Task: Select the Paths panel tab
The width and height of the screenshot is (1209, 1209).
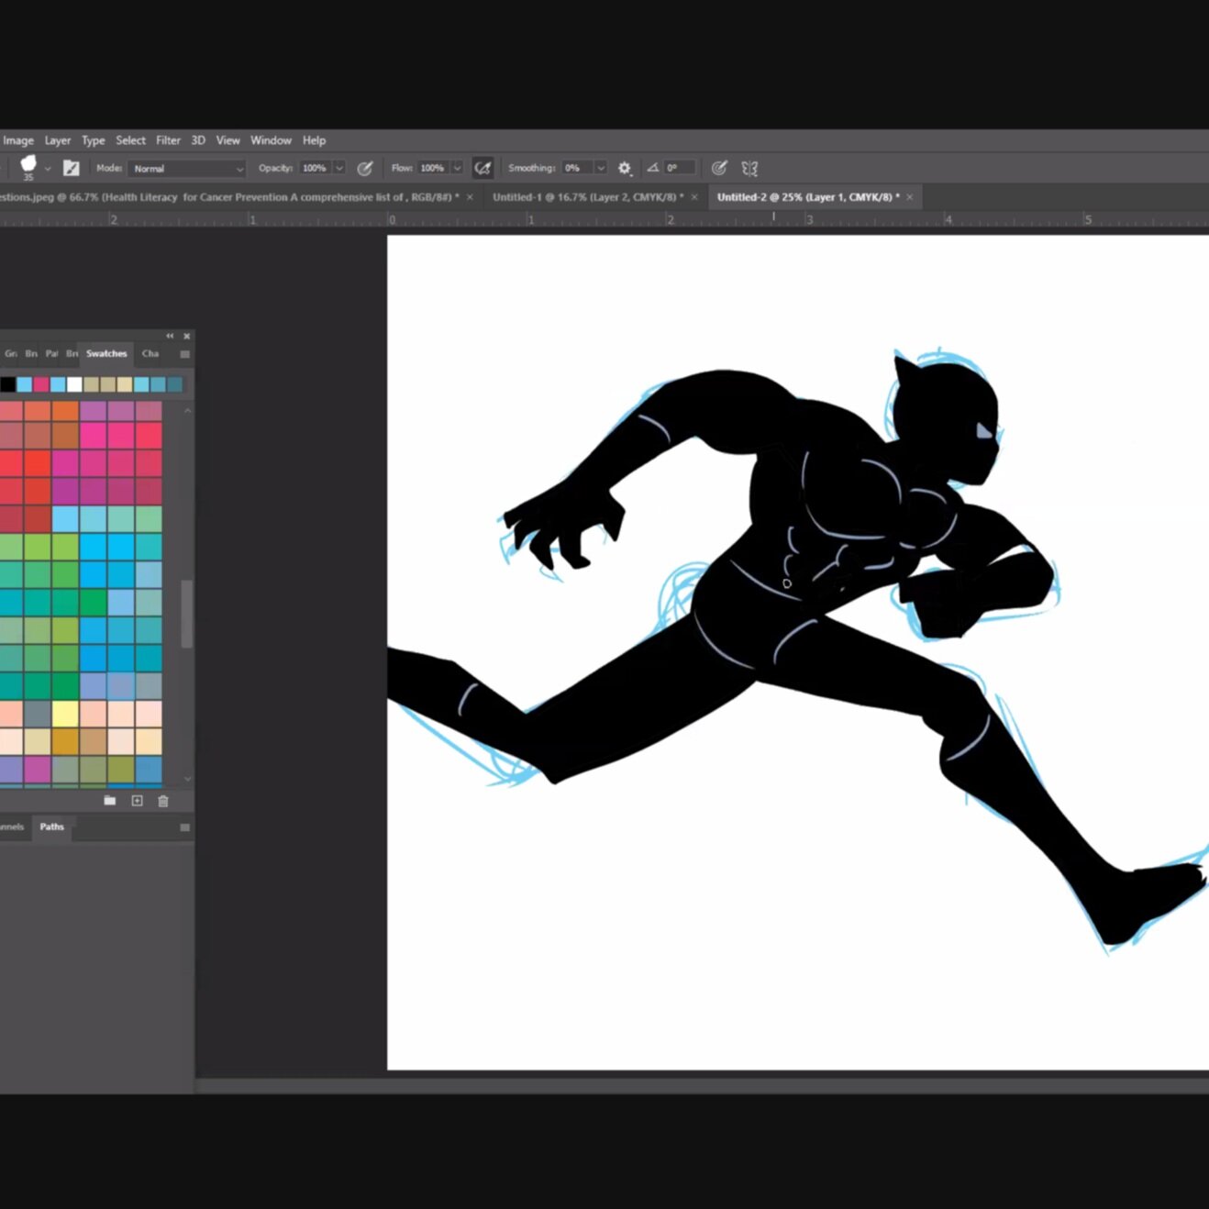Action: 52,826
